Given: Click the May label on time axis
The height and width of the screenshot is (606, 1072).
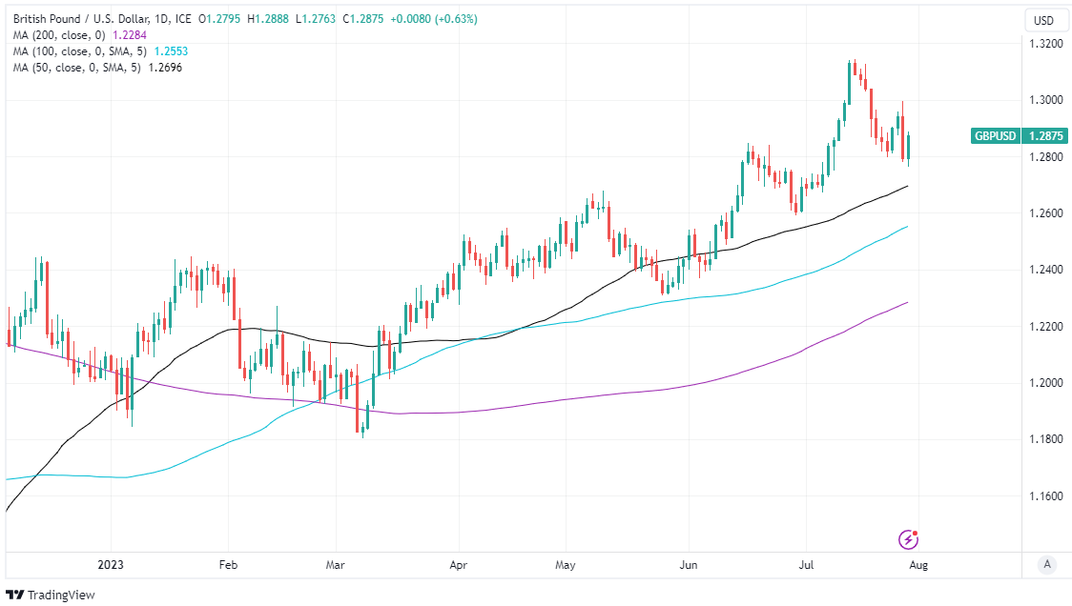Looking at the screenshot, I should click(565, 565).
